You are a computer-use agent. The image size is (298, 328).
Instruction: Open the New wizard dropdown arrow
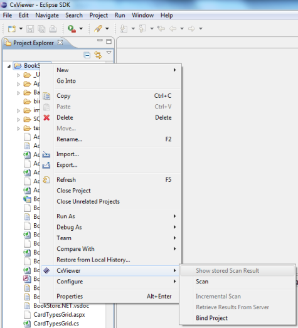click(21, 28)
